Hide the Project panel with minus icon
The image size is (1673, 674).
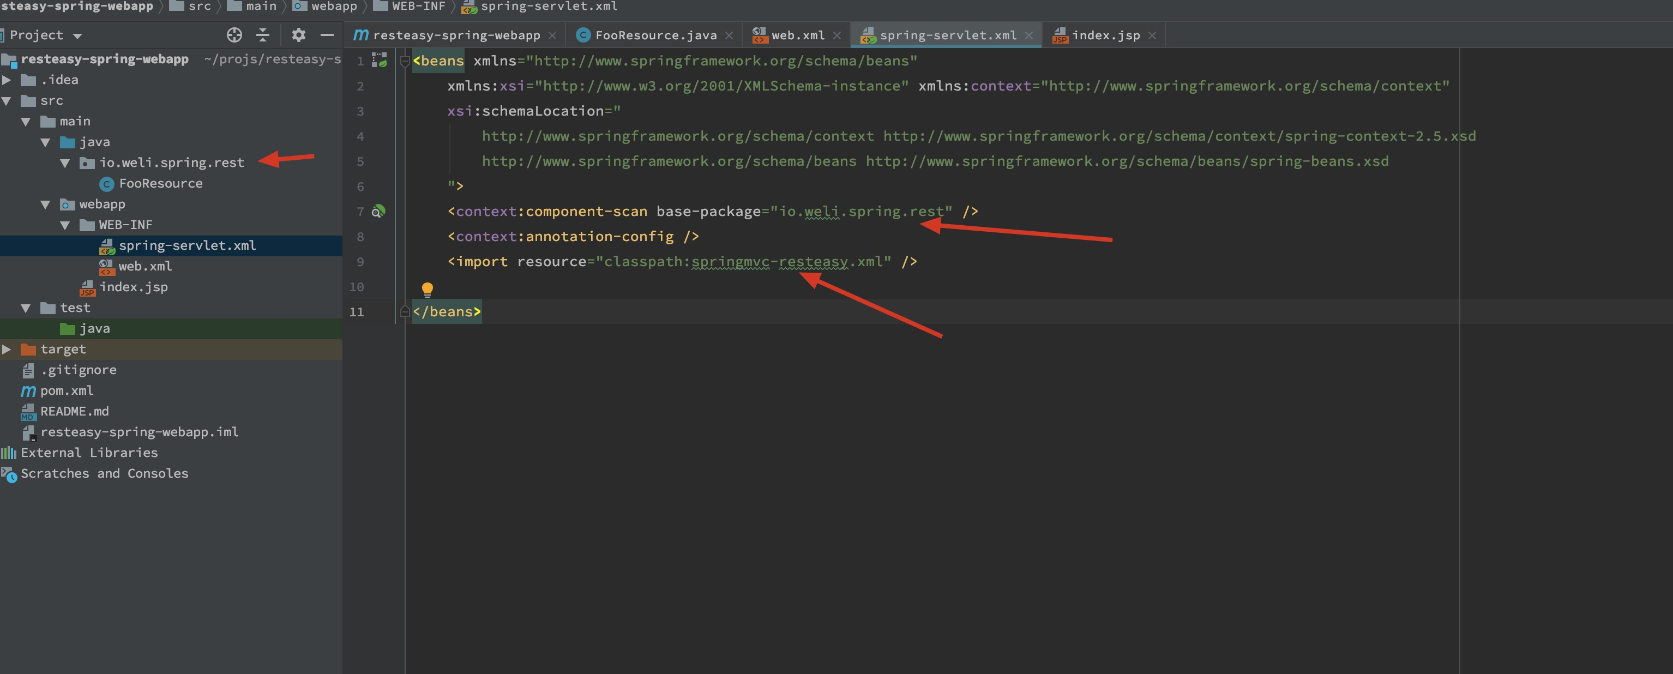[327, 35]
